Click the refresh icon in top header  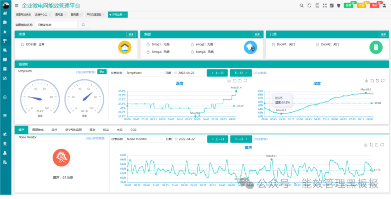309,5
